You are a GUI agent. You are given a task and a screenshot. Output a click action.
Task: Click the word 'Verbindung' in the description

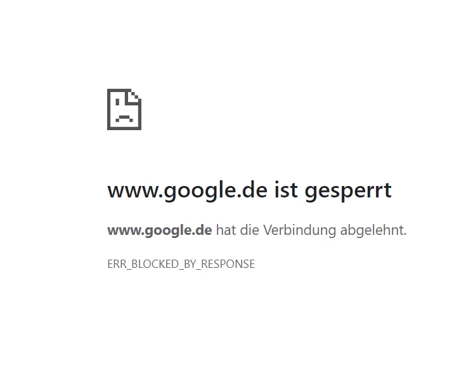pyautogui.click(x=299, y=230)
